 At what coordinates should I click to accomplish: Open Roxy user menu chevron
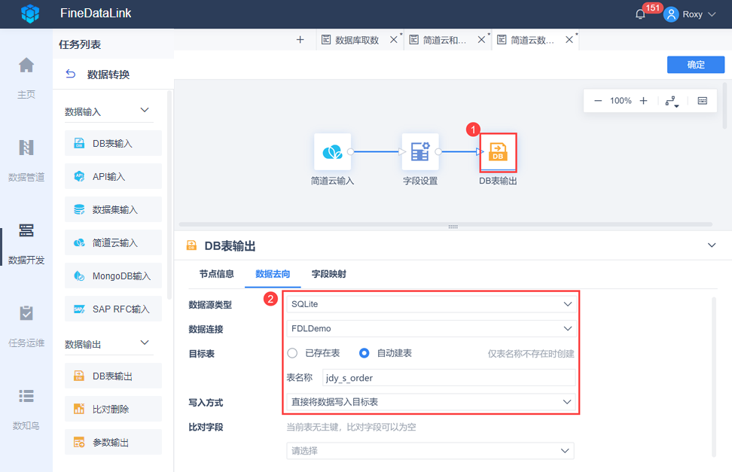712,14
